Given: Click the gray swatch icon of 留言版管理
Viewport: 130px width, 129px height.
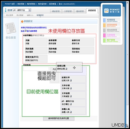Looking at the screenshot, I should [x=105, y=30].
